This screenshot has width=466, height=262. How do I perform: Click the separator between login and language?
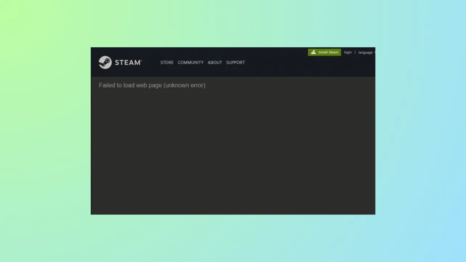point(355,52)
